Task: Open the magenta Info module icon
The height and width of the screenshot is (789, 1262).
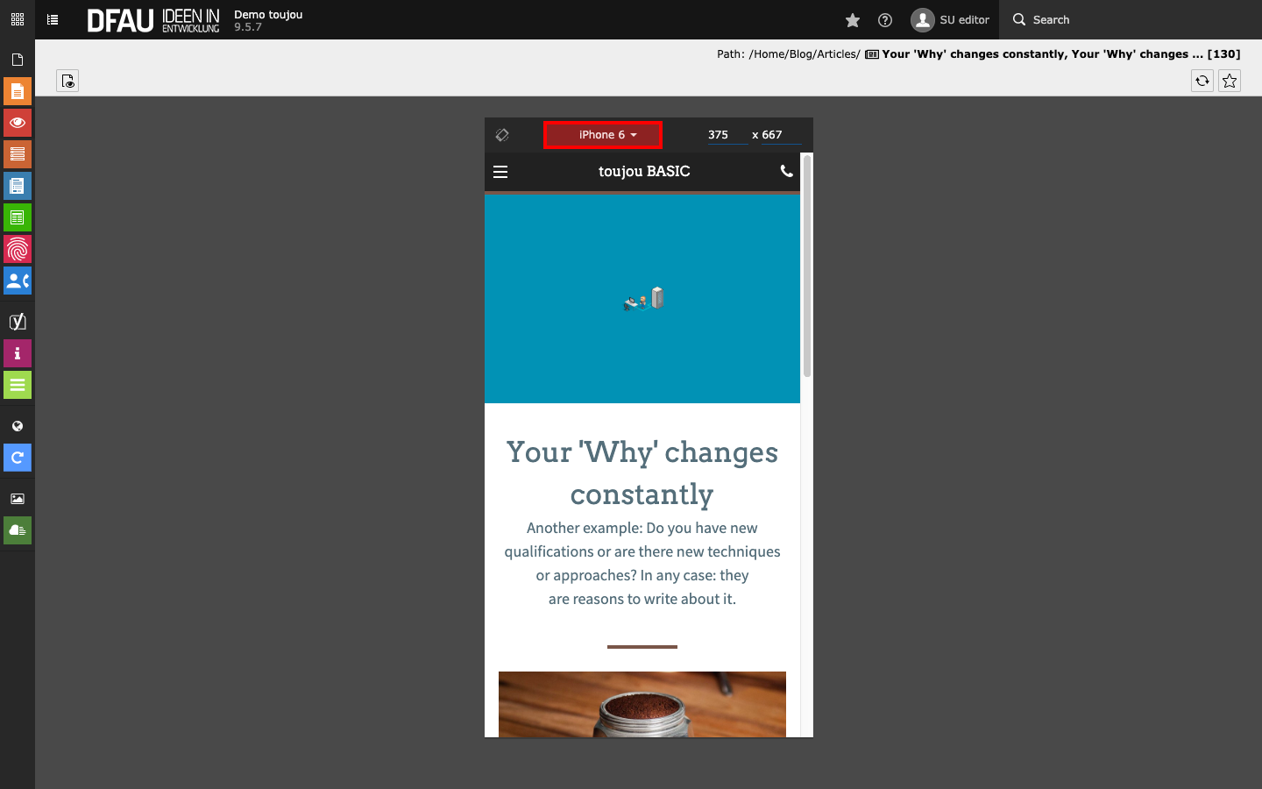Action: pos(18,353)
